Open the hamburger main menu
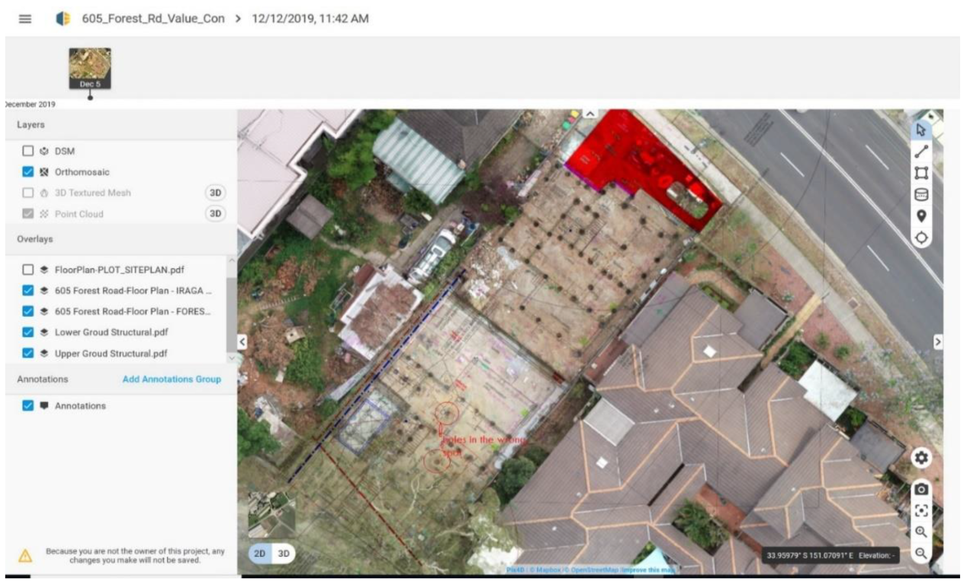967x585 pixels. pos(24,19)
